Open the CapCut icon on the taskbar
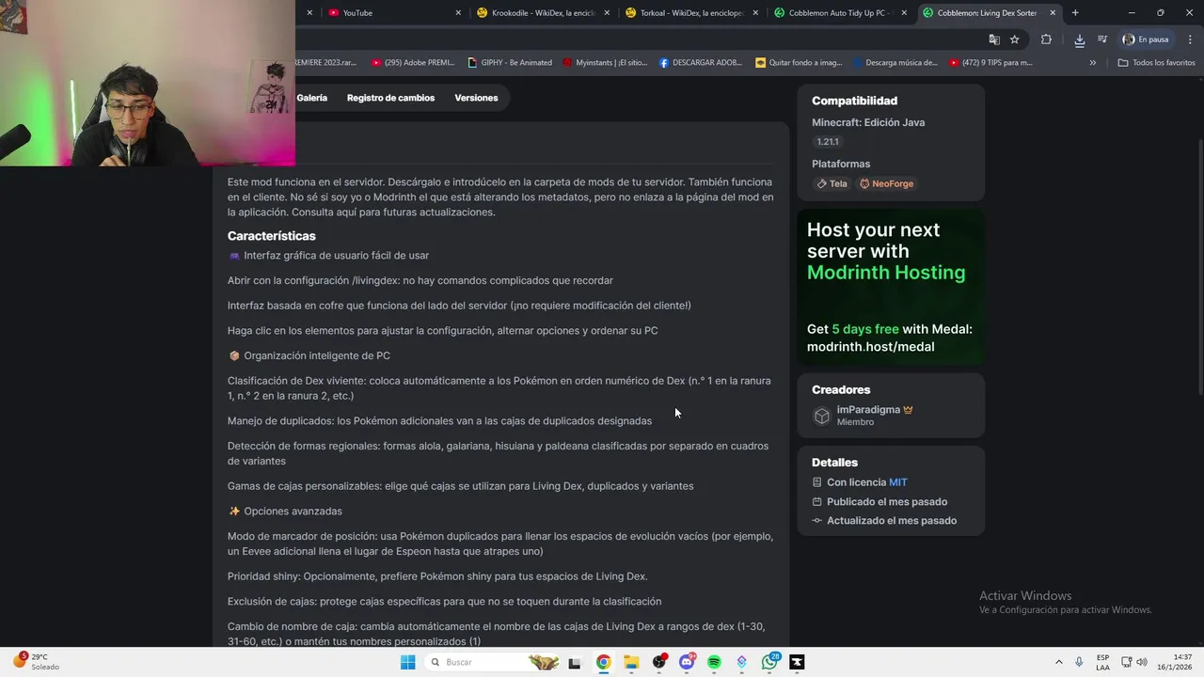The height and width of the screenshot is (677, 1204). (x=797, y=662)
